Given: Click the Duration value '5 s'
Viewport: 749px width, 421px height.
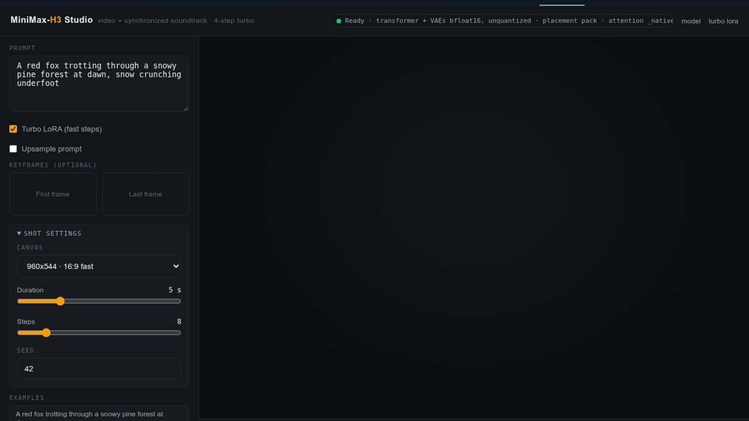Looking at the screenshot, I should (x=175, y=290).
